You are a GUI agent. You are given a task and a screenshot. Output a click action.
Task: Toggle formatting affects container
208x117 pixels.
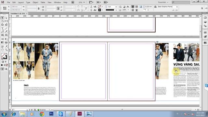3,62
